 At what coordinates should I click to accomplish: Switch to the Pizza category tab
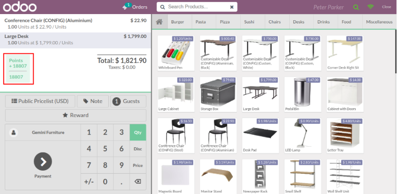pos(225,22)
